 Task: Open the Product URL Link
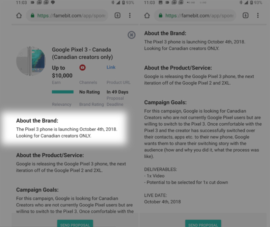point(111,67)
